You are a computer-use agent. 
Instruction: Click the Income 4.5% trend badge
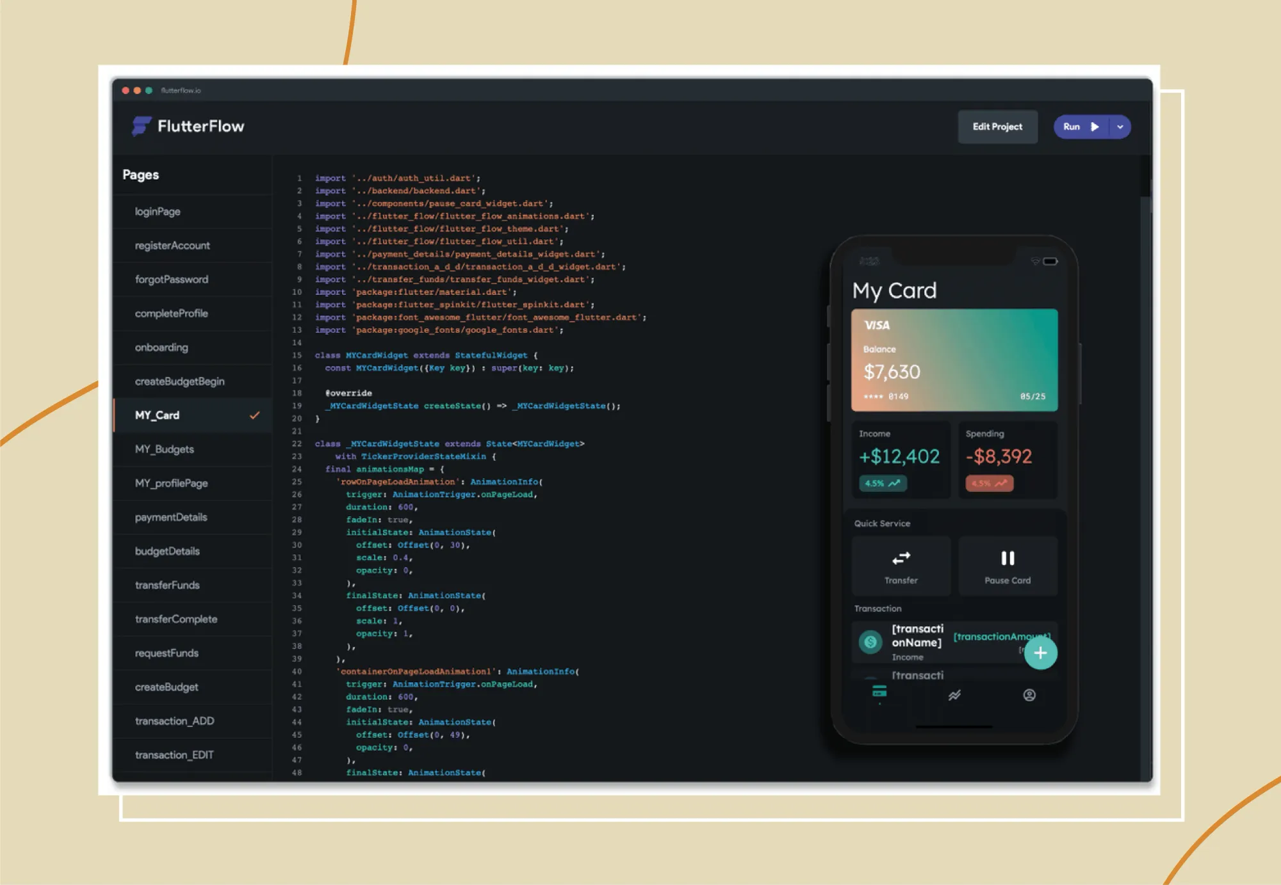(883, 483)
